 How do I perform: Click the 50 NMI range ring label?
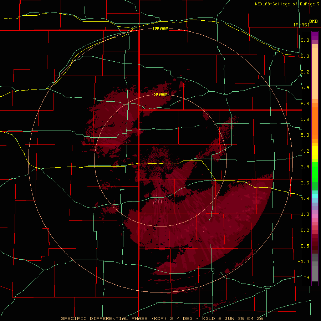(x=160, y=94)
